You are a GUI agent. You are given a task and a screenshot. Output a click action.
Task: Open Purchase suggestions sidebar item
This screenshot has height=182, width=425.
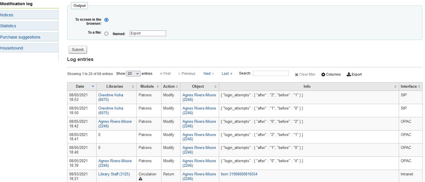tap(20, 37)
